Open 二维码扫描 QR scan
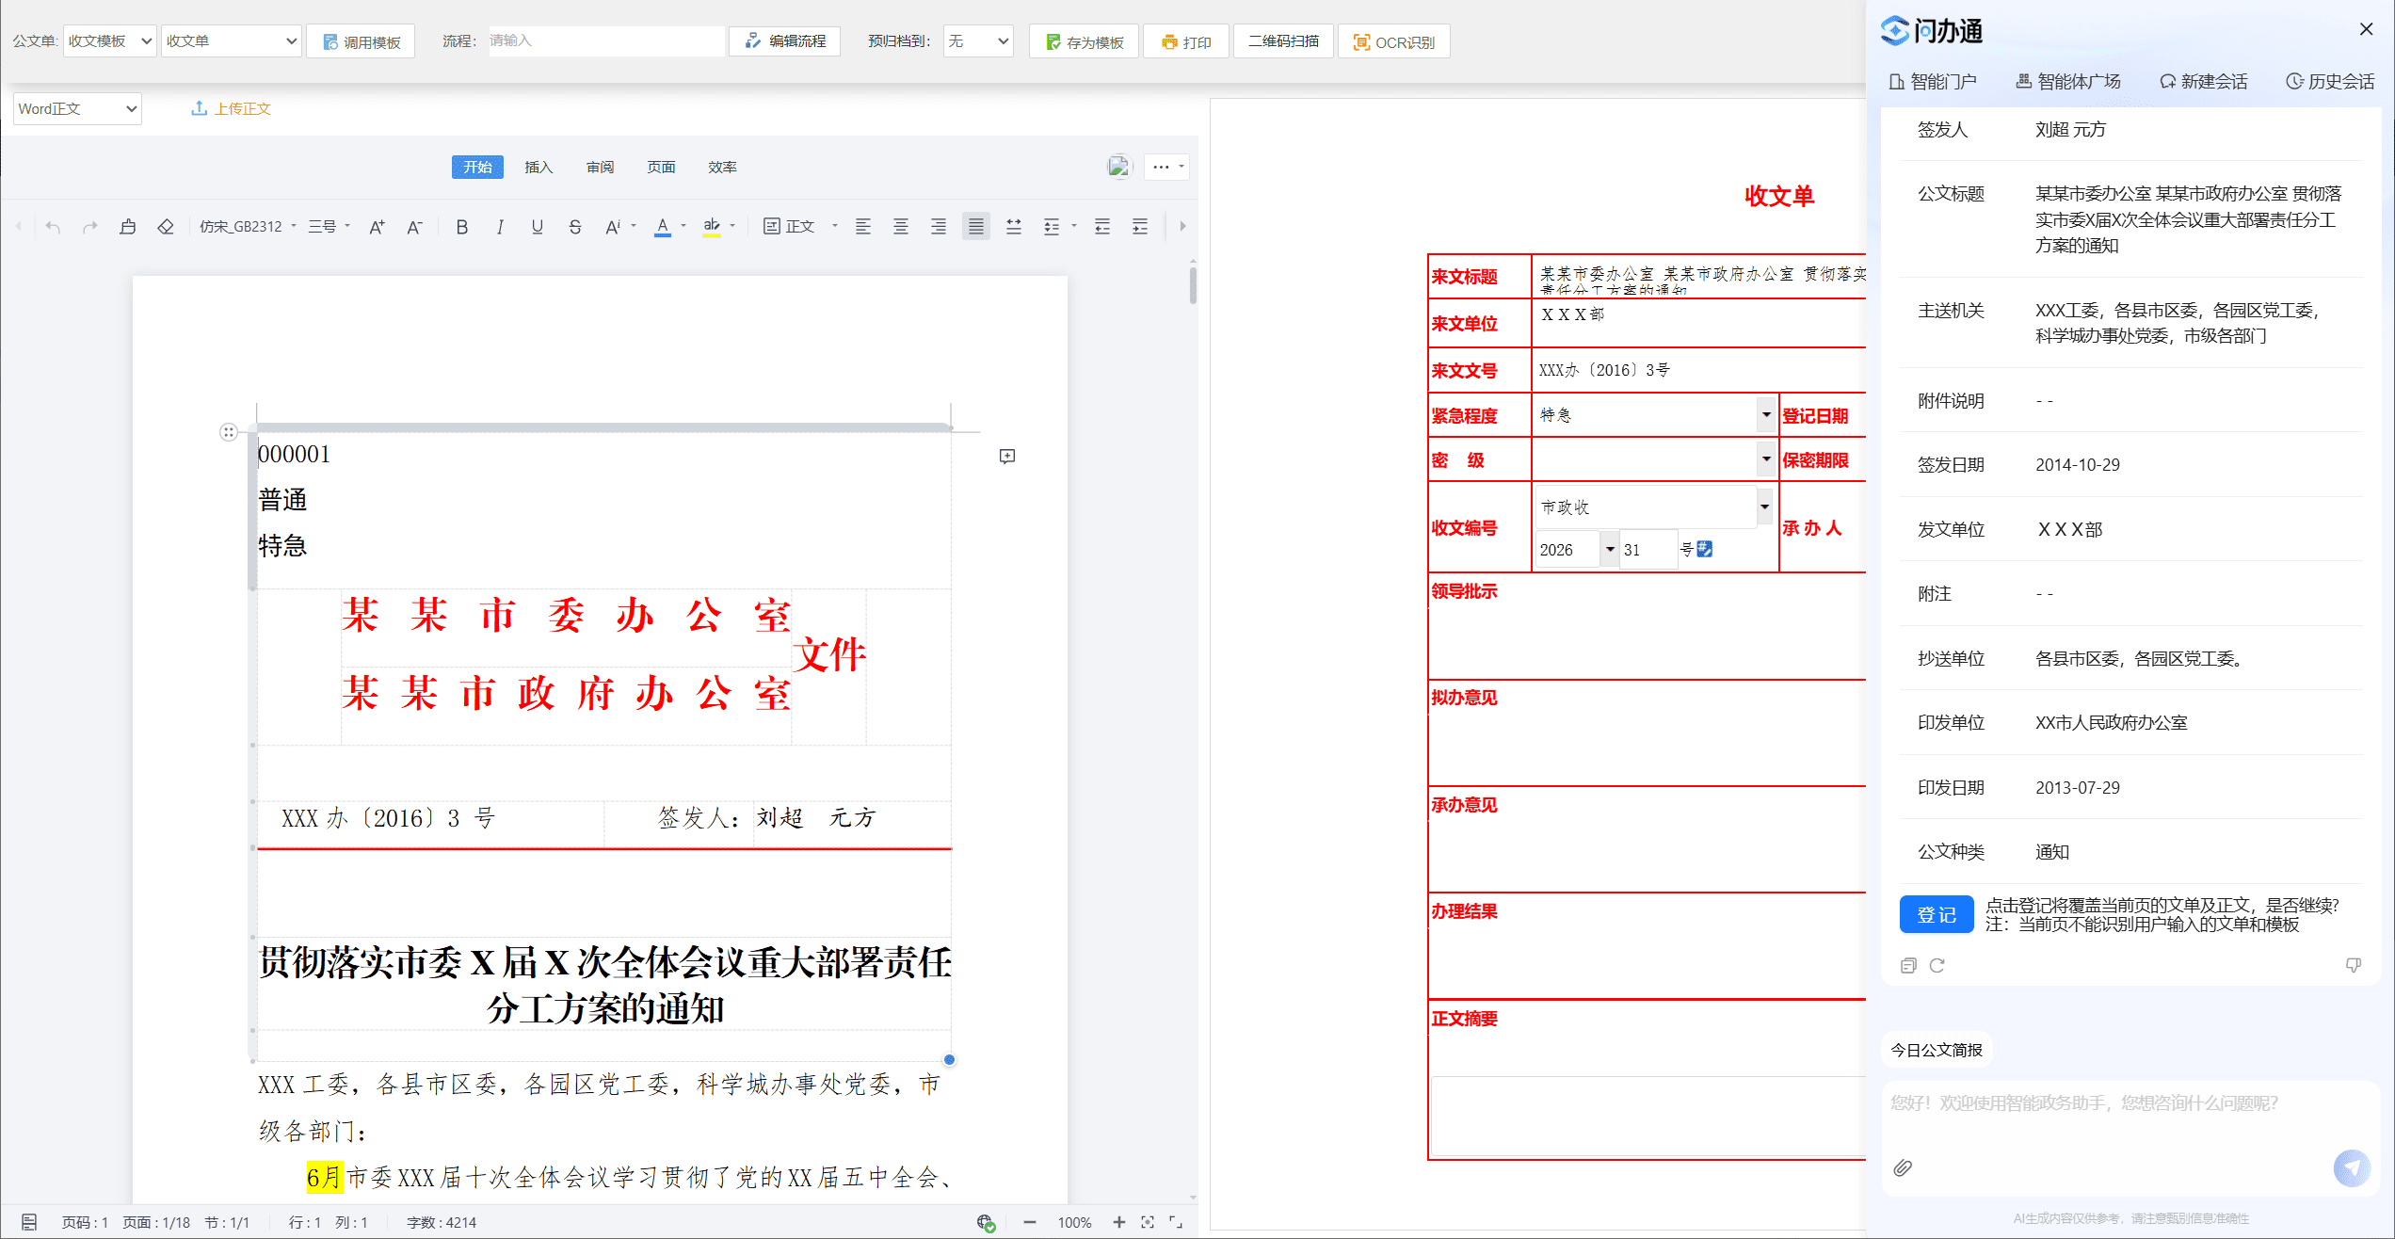The width and height of the screenshot is (2395, 1239). click(x=1283, y=41)
